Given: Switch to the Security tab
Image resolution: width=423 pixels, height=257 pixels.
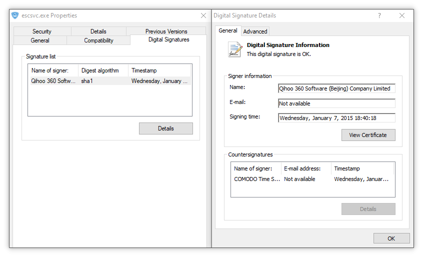Looking at the screenshot, I should 42,31.
